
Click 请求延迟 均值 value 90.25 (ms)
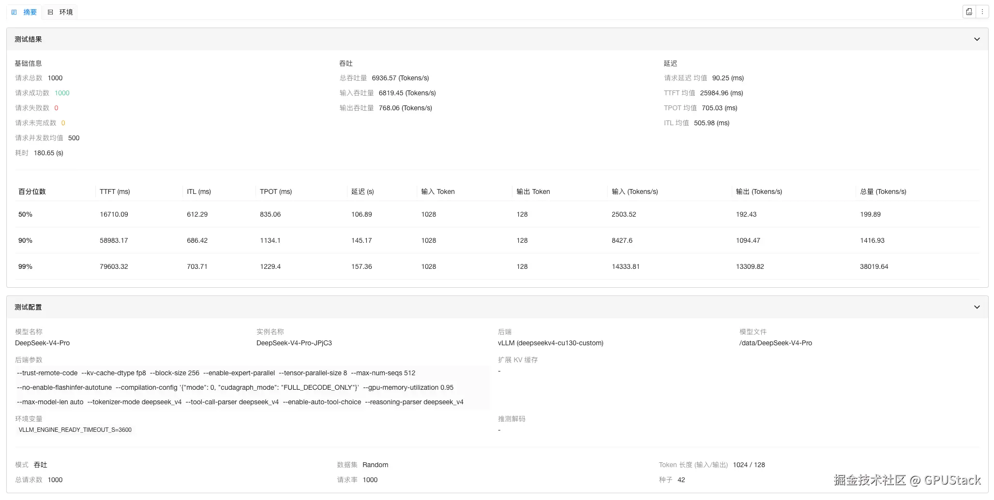[x=728, y=78]
